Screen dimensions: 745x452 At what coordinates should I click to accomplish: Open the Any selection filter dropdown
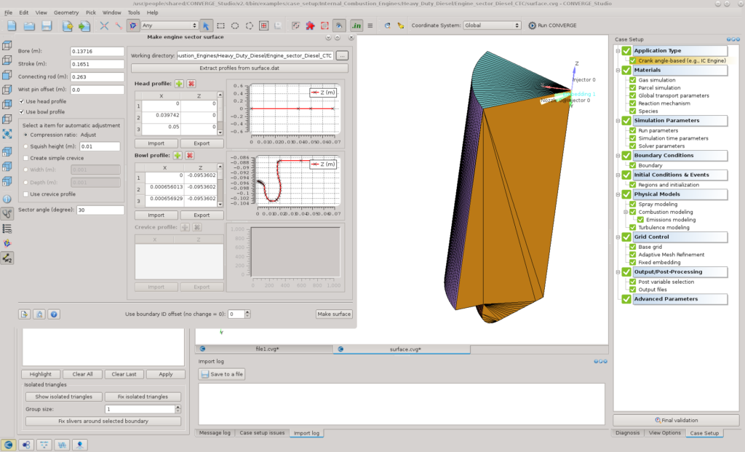pyautogui.click(x=169, y=25)
